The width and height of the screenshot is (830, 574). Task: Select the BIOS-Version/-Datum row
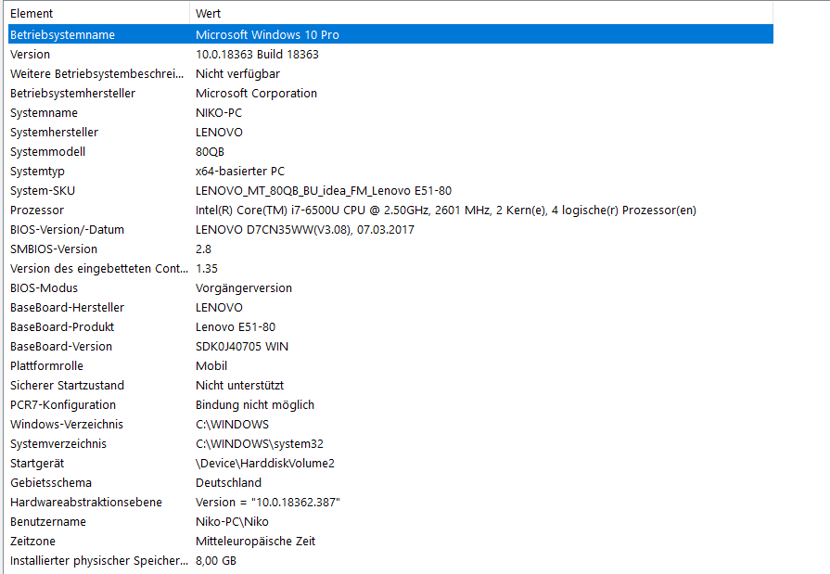(x=390, y=229)
